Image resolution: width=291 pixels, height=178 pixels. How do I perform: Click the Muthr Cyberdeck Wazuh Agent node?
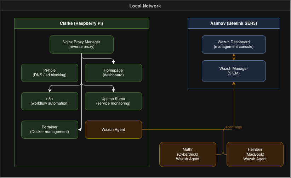coord(188,154)
